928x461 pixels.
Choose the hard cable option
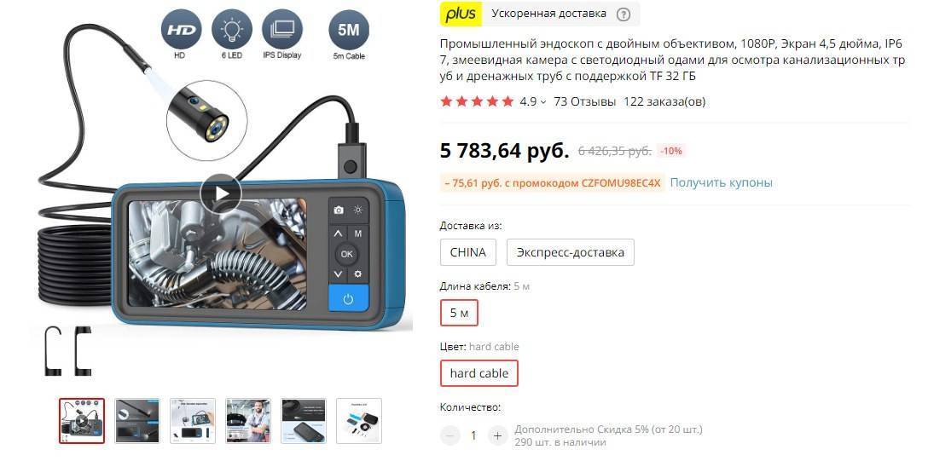tap(478, 373)
